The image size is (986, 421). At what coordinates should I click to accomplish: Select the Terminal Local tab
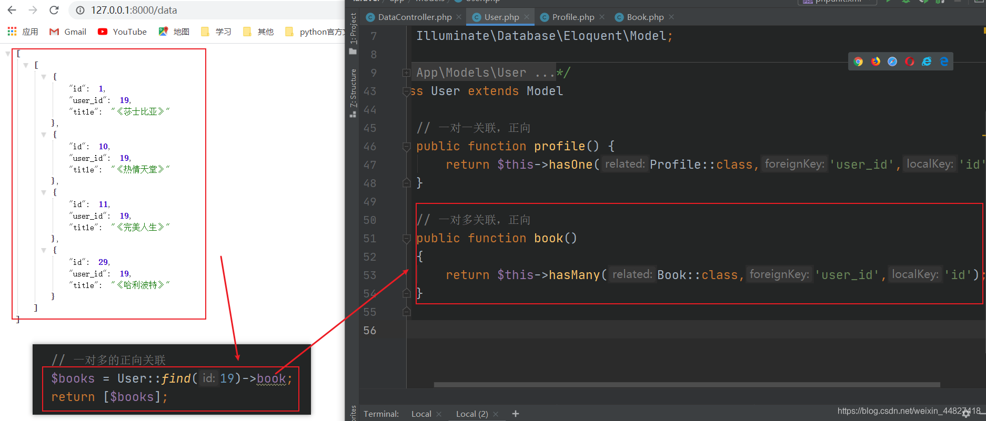[421, 414]
